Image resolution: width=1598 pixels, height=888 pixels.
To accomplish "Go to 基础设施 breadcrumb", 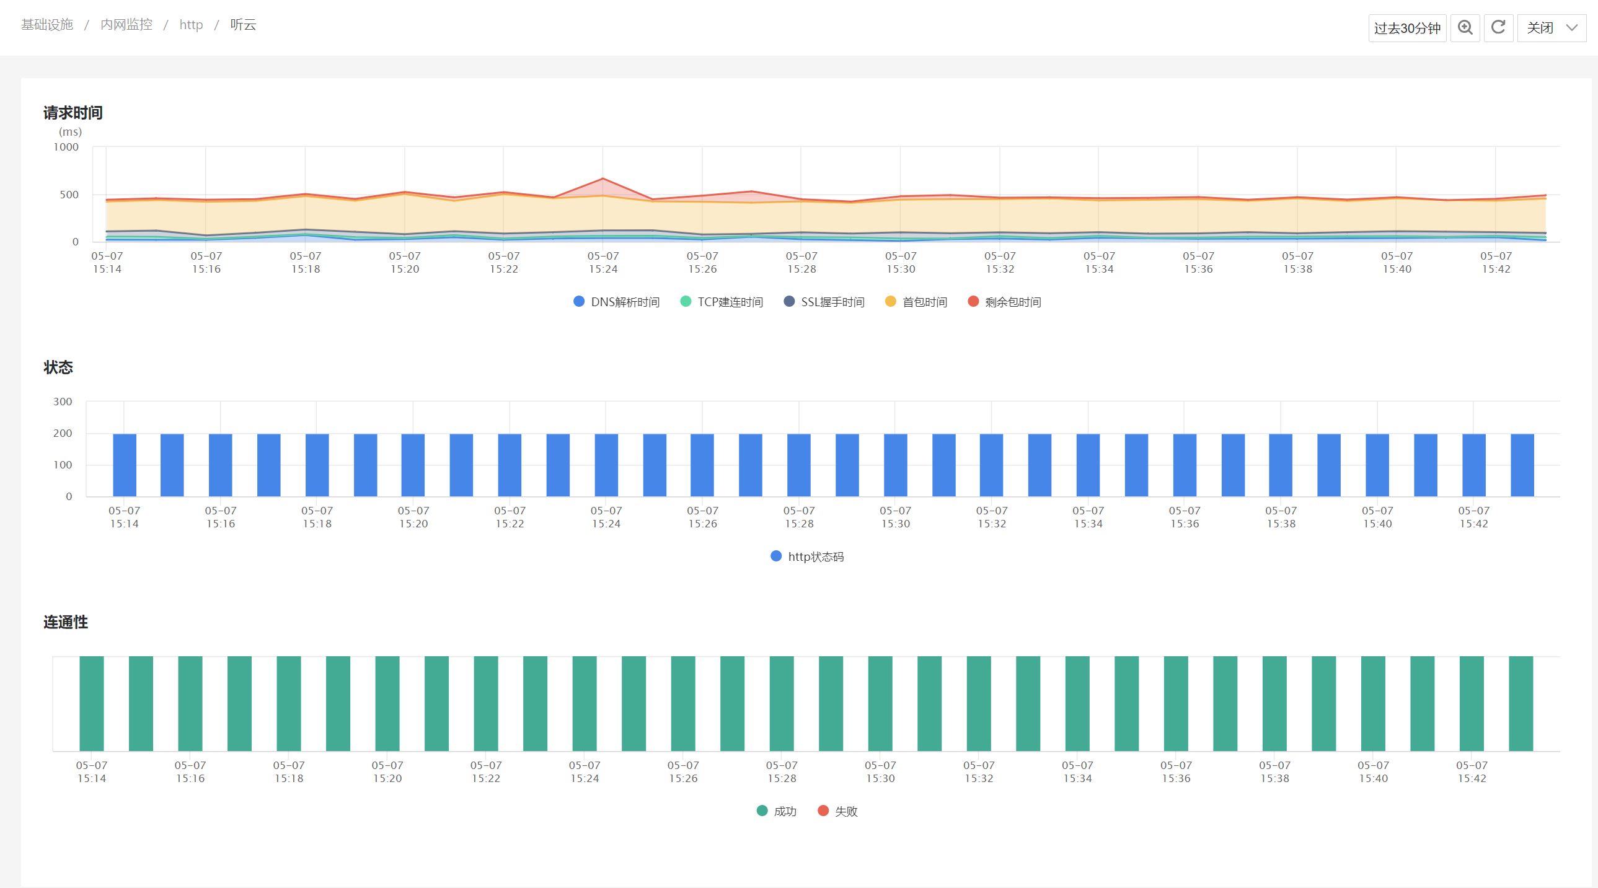I will (x=47, y=25).
